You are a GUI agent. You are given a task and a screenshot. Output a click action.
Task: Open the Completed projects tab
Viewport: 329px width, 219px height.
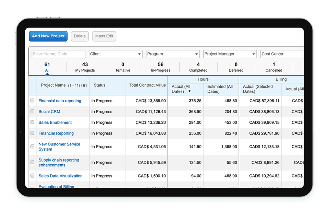(198, 67)
